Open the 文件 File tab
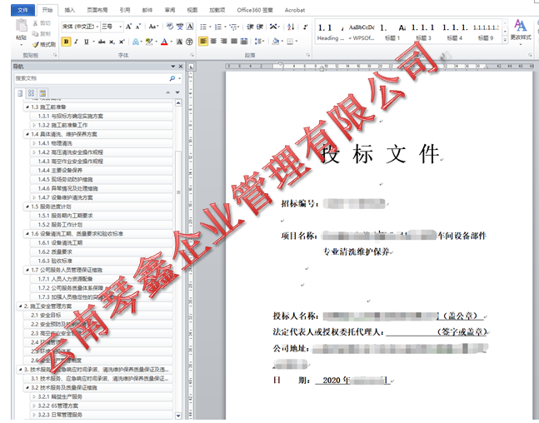Screen dimensions: 539x423 pyautogui.click(x=22, y=10)
